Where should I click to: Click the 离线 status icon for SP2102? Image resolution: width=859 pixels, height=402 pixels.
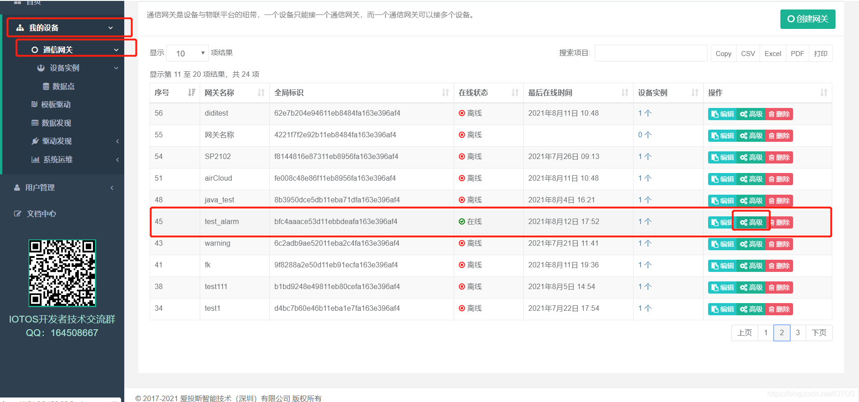[462, 157]
